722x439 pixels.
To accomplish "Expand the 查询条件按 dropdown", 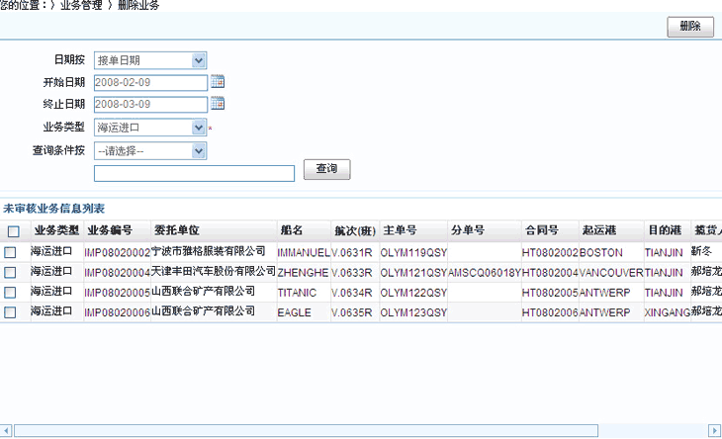I will (199, 151).
